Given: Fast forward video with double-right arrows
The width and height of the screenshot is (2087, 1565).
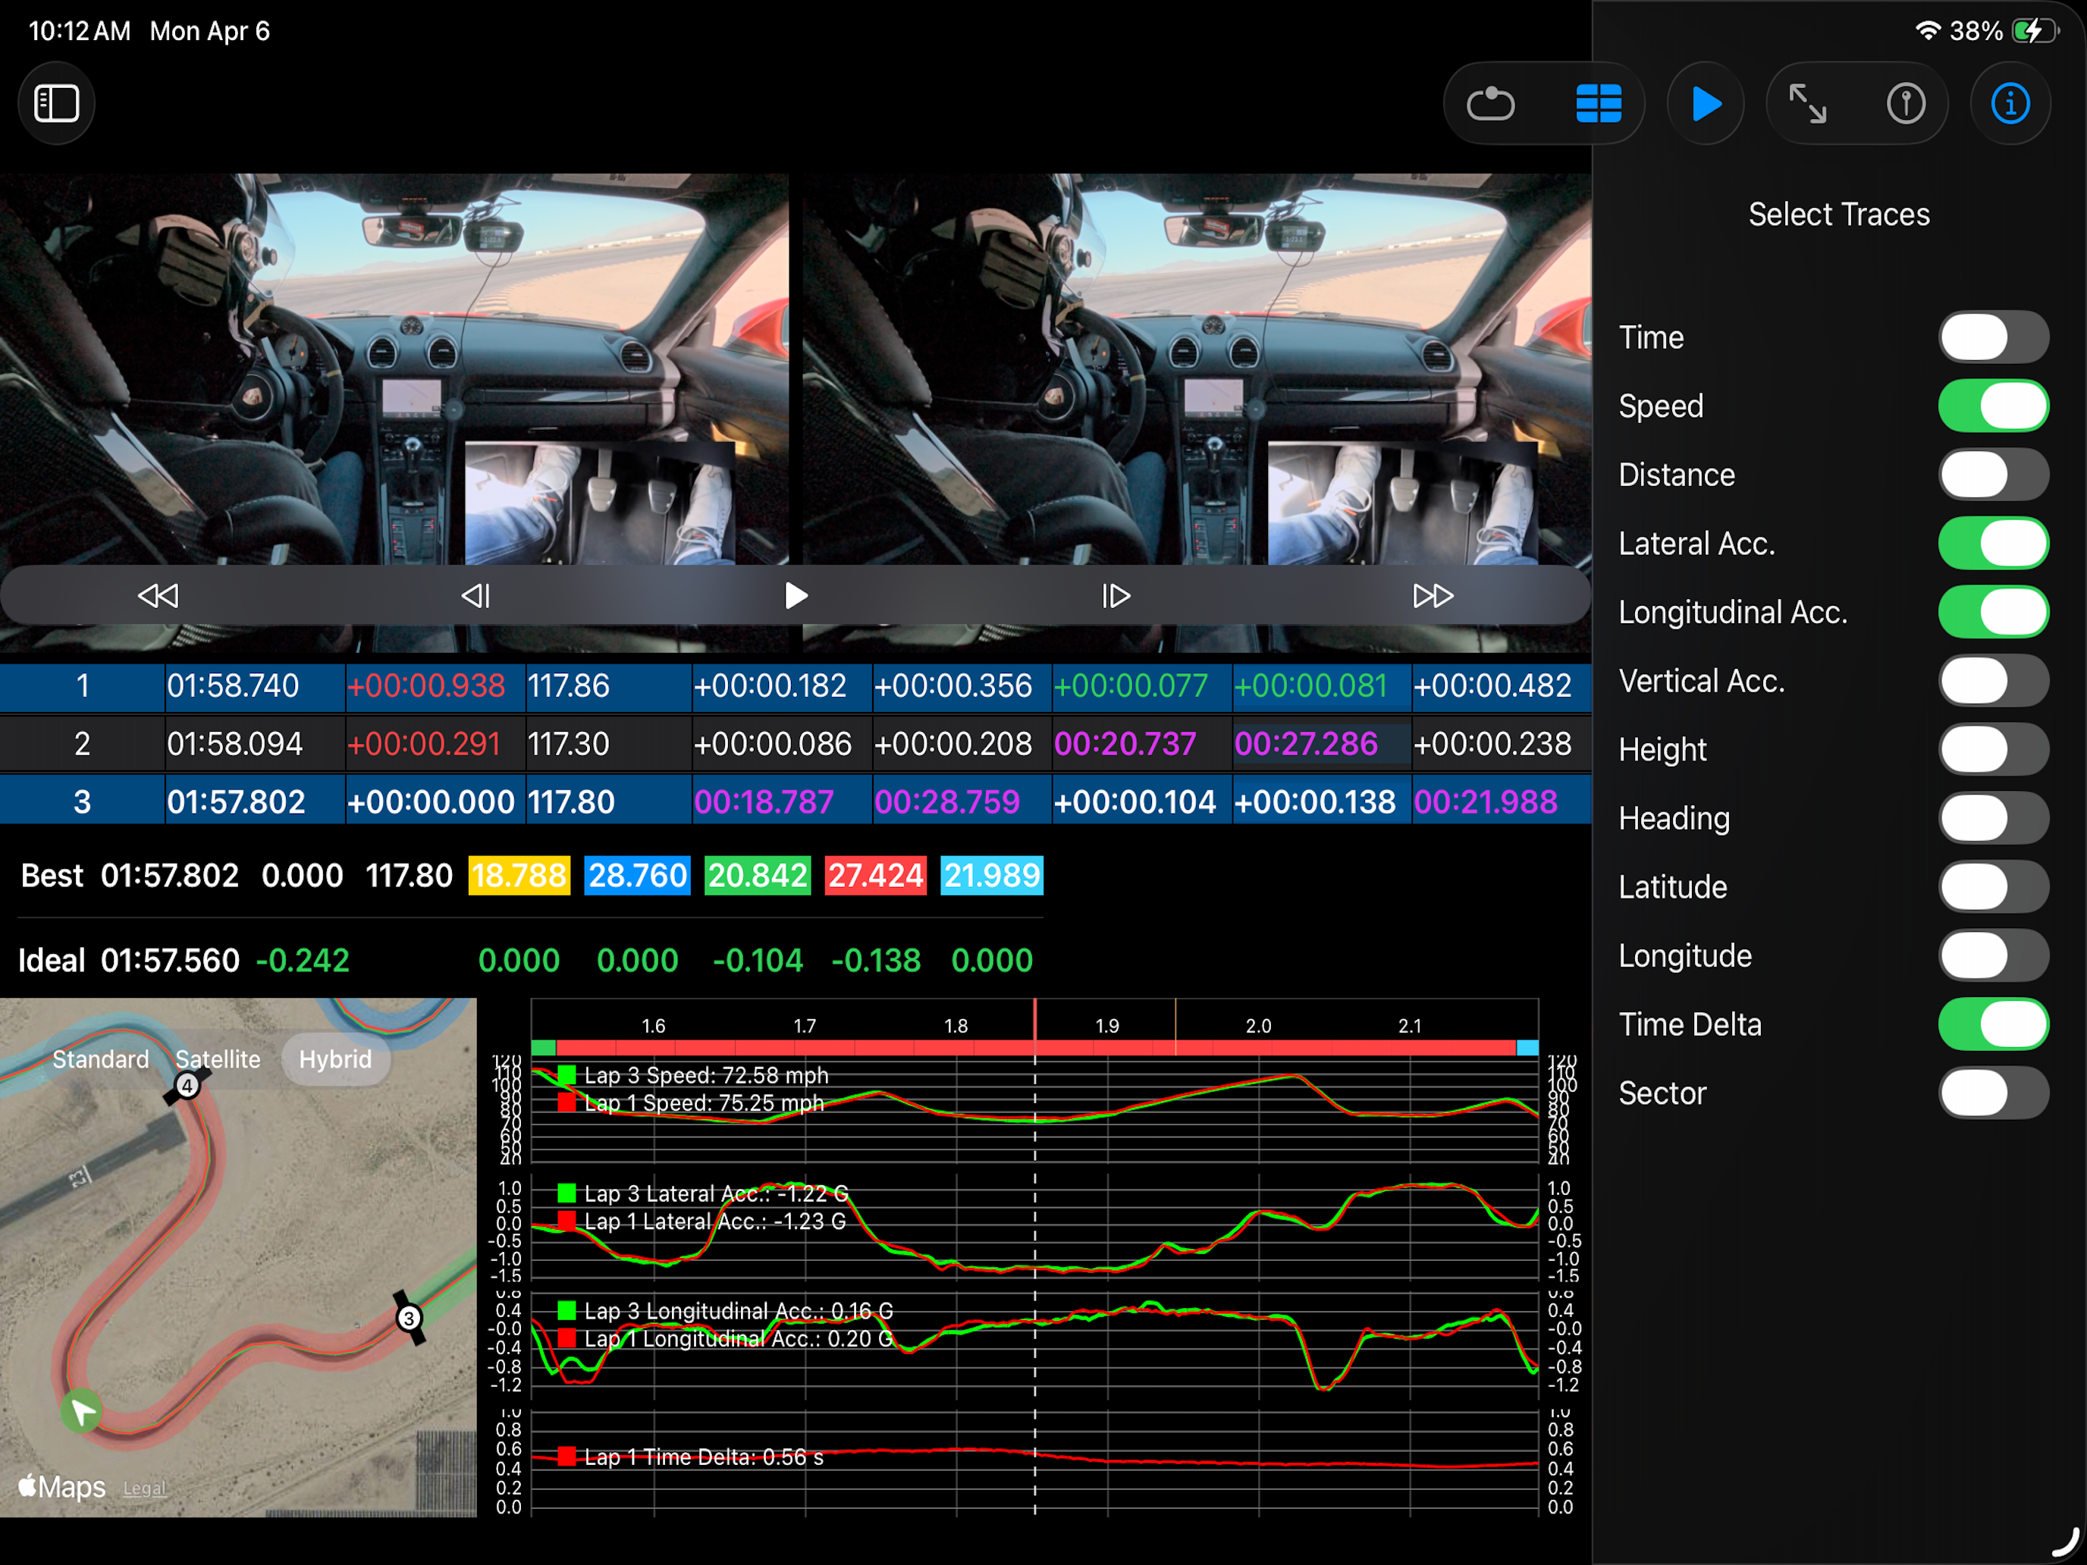Looking at the screenshot, I should pos(1433,595).
